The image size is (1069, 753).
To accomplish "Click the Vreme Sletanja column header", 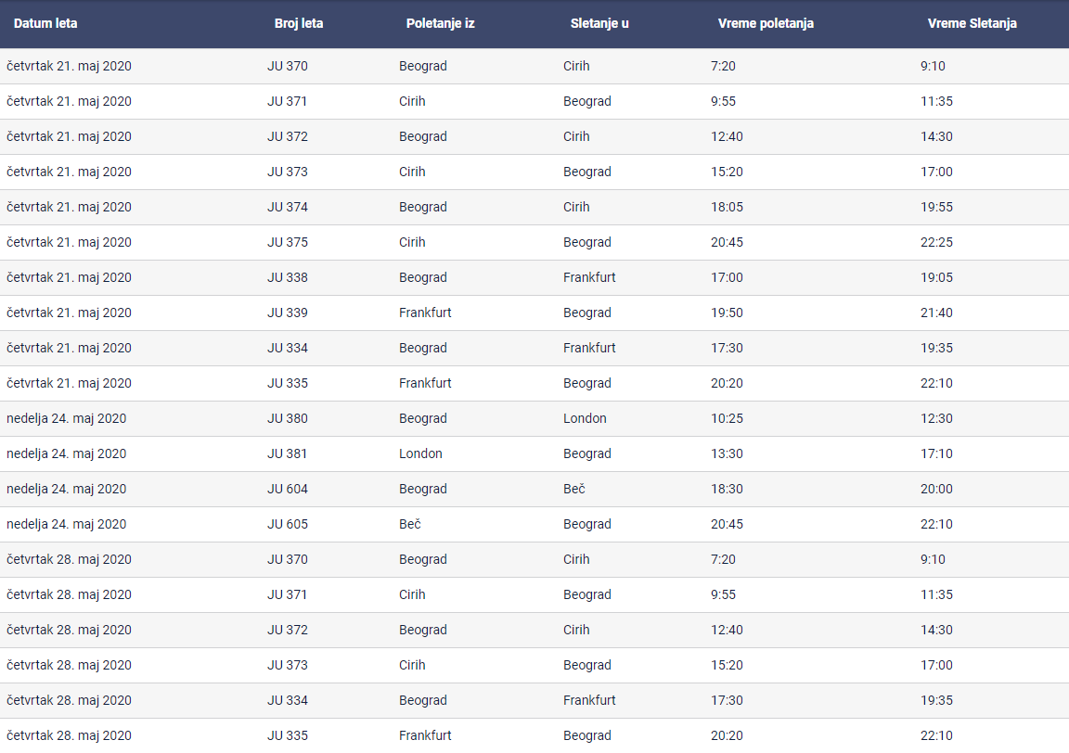I will coord(972,23).
